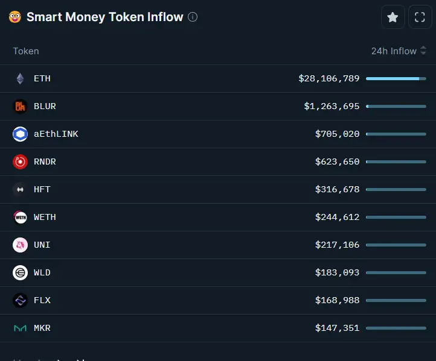Open the WLD token name link
The image size is (436, 361).
pyautogui.click(x=42, y=272)
